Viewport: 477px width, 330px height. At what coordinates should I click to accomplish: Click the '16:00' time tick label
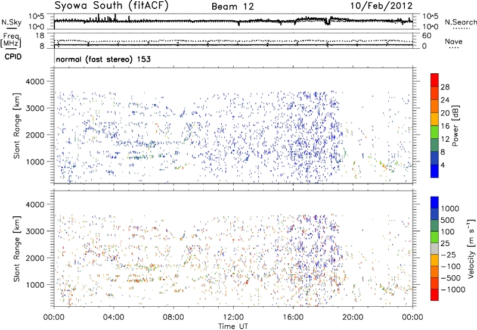[293, 317]
